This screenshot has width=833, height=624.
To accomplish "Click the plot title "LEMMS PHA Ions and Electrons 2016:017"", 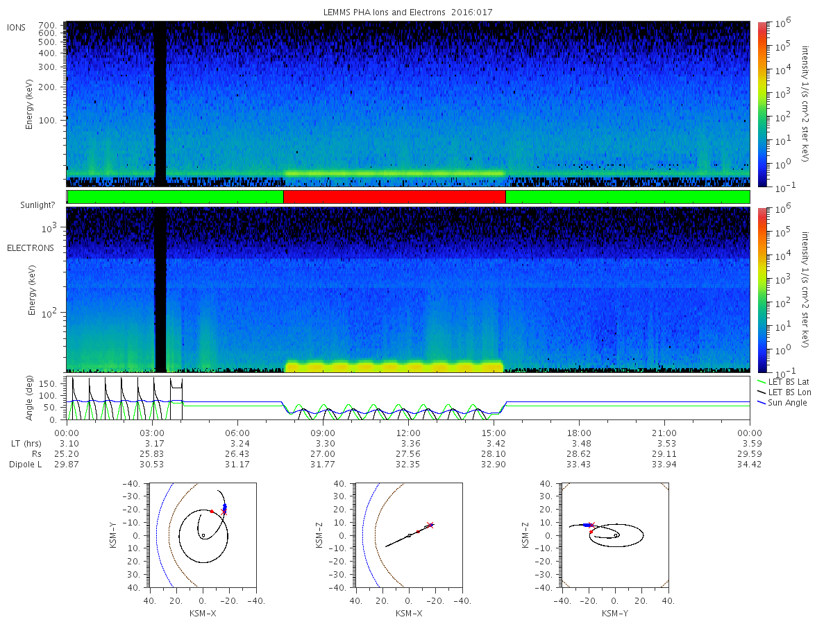I will point(408,12).
